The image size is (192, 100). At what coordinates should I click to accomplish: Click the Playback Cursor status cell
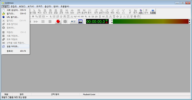pyautogui.click(x=89, y=94)
